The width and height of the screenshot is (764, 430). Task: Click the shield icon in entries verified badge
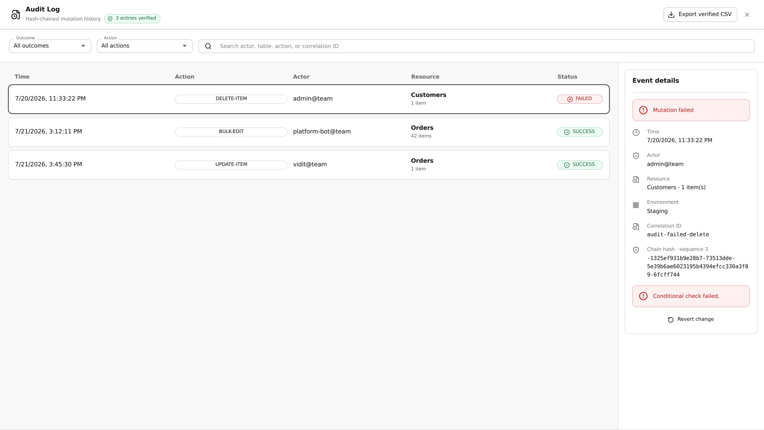click(x=110, y=18)
